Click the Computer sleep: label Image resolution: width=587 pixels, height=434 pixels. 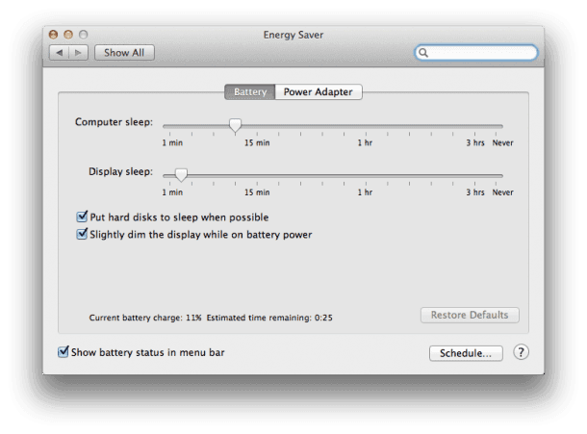(114, 122)
